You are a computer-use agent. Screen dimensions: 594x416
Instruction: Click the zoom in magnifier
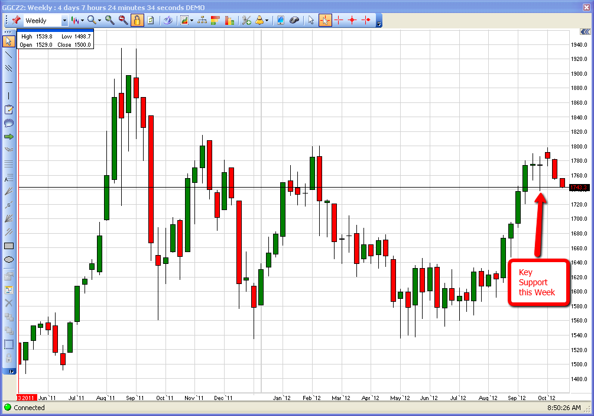point(110,20)
